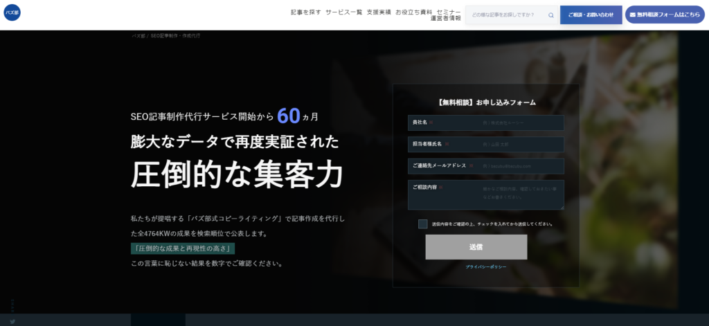Click the large 60 number
The height and width of the screenshot is (326, 709).
(x=289, y=116)
